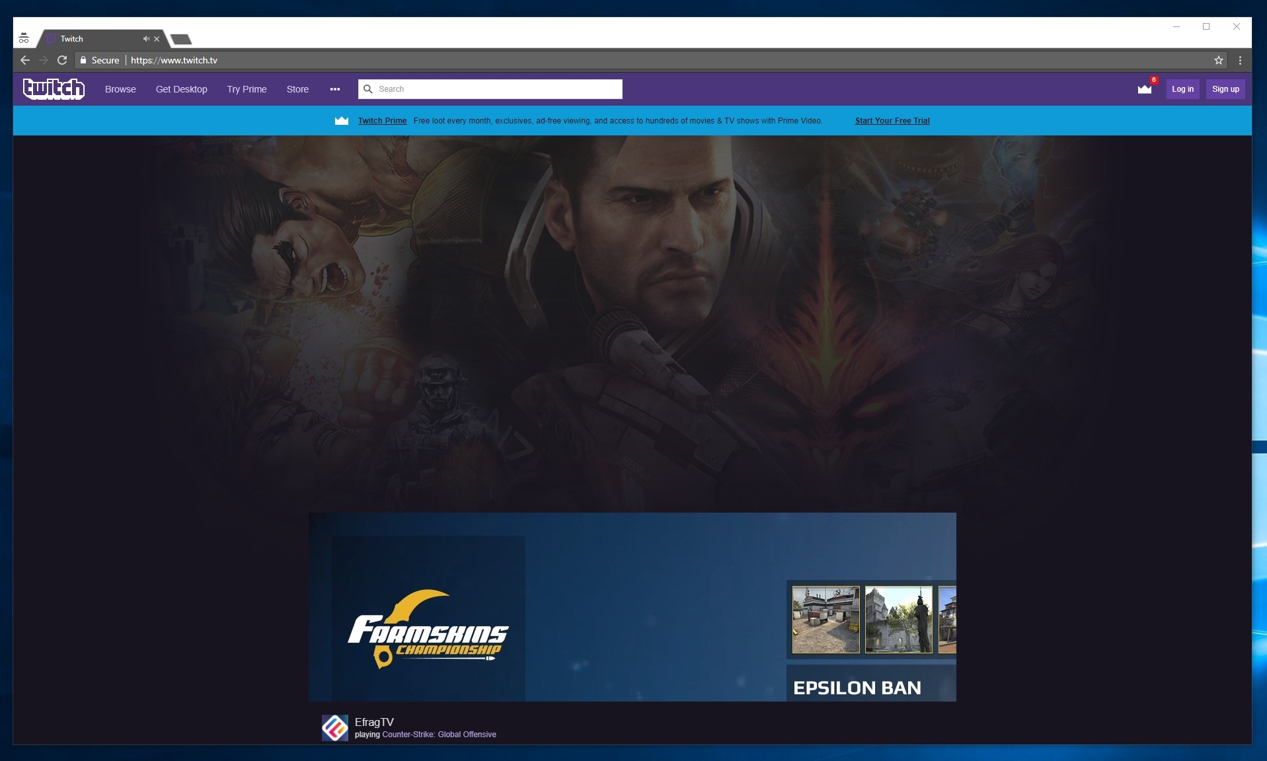The width and height of the screenshot is (1267, 761).
Task: Reload the Twitch page
Action: click(62, 60)
